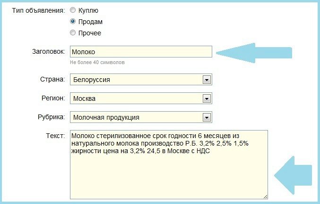Image resolution: width=320 pixels, height=204 pixels.
Task: Click inside the Текст description text area
Action: [x=168, y=174]
